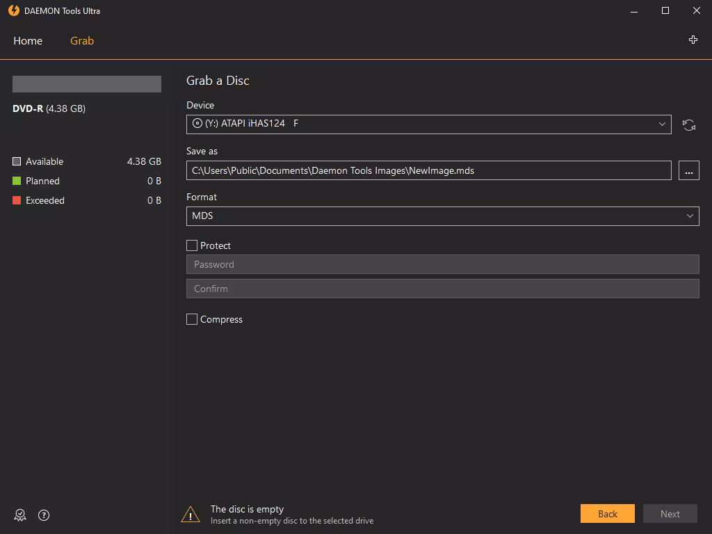The width and height of the screenshot is (712, 534).
Task: Click the green Planned color swatch
Action: point(17,181)
